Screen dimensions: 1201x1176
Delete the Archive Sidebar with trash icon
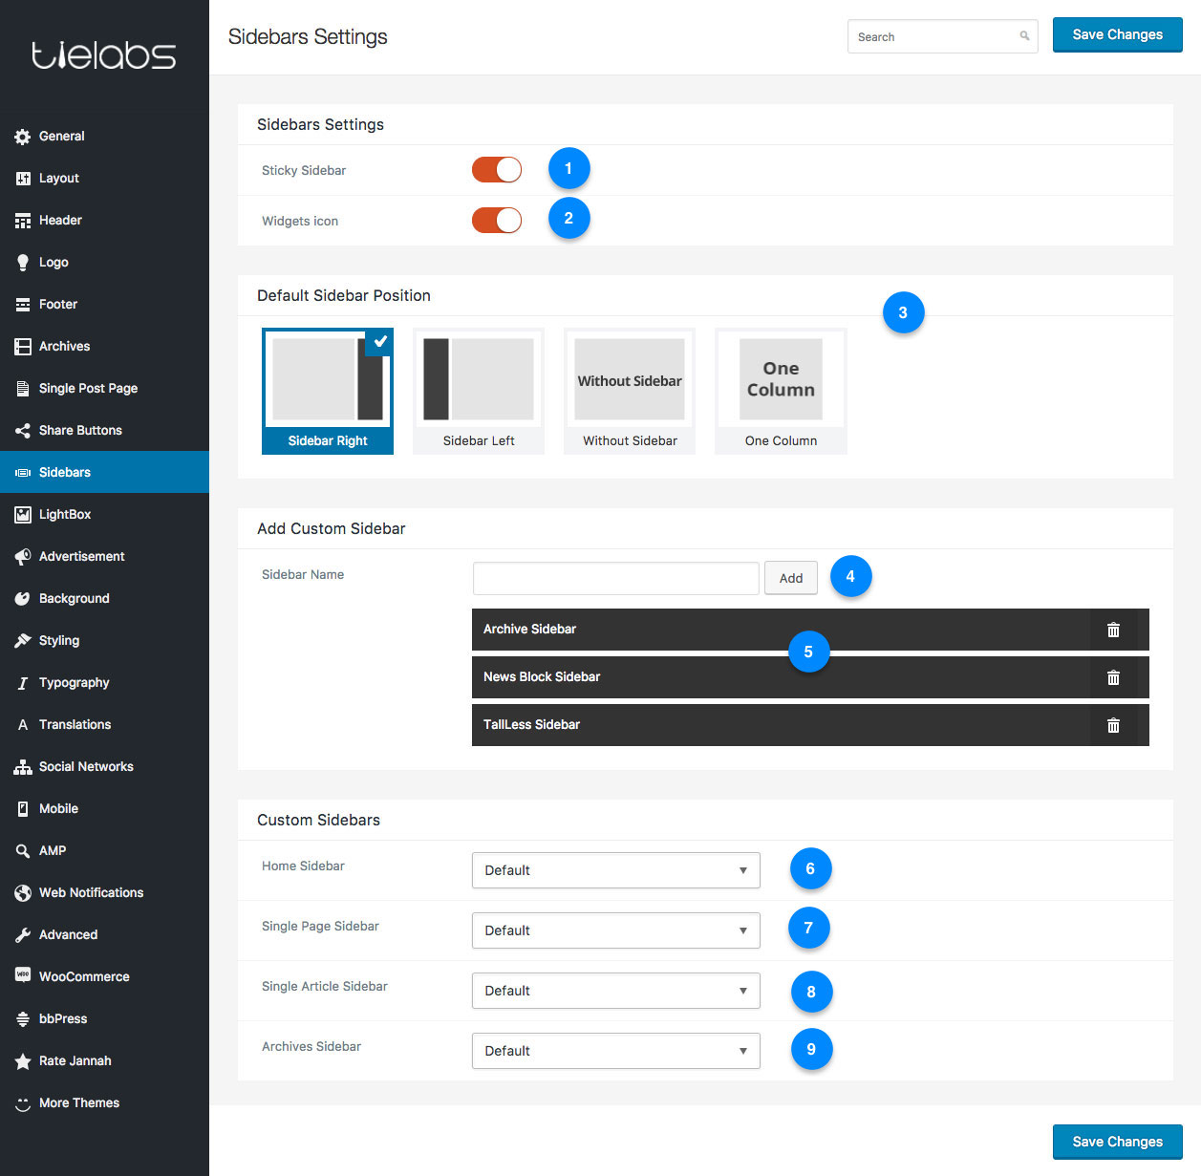coord(1113,630)
